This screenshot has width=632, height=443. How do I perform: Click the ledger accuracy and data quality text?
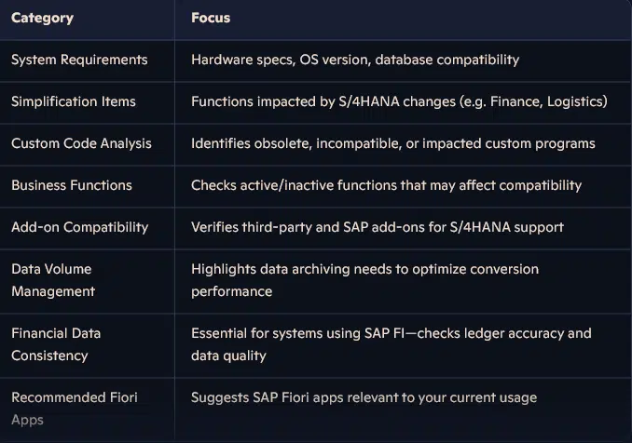coord(391,344)
